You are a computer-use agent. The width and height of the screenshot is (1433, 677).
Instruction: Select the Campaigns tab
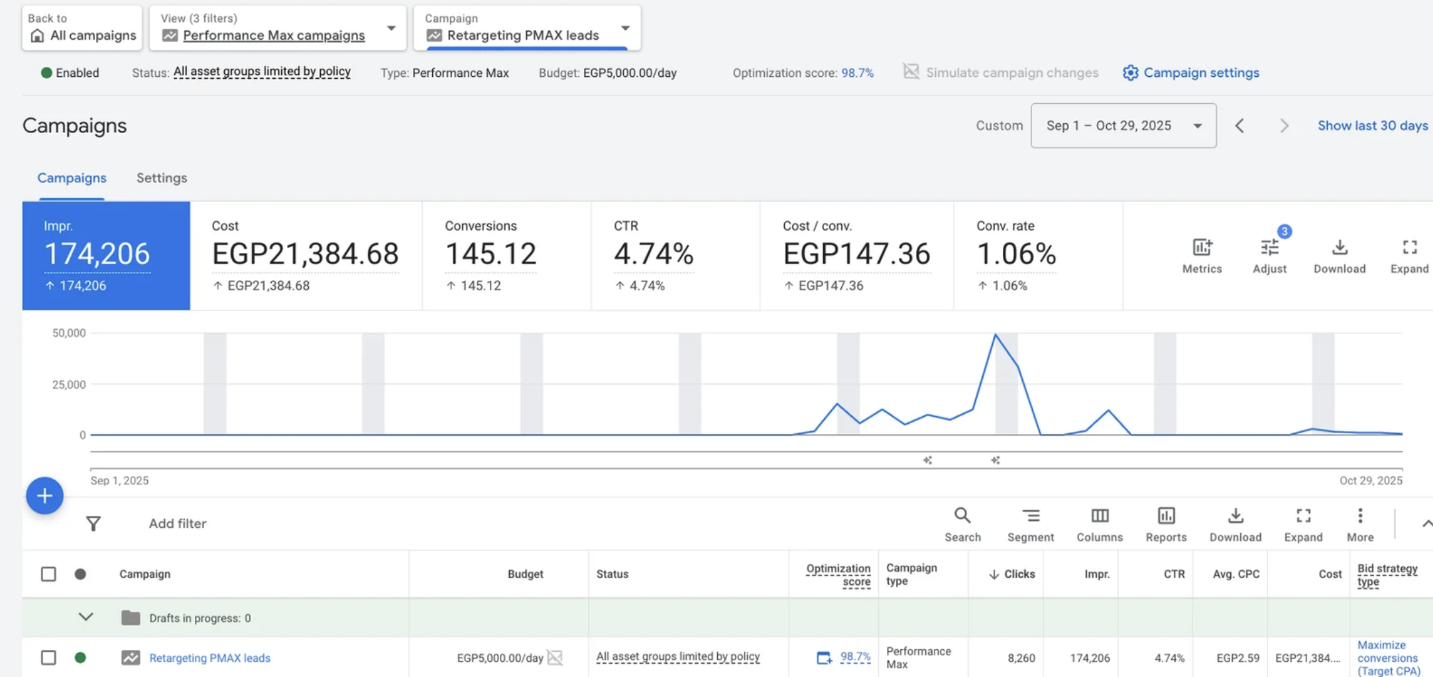(x=72, y=178)
